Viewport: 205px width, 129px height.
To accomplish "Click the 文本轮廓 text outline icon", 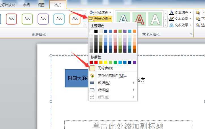I will 171,19.
